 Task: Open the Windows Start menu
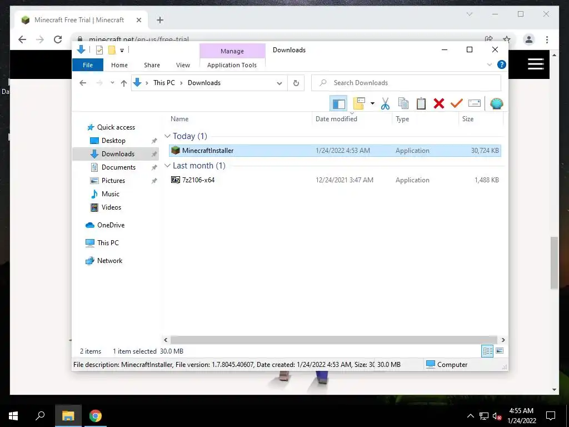(13, 416)
